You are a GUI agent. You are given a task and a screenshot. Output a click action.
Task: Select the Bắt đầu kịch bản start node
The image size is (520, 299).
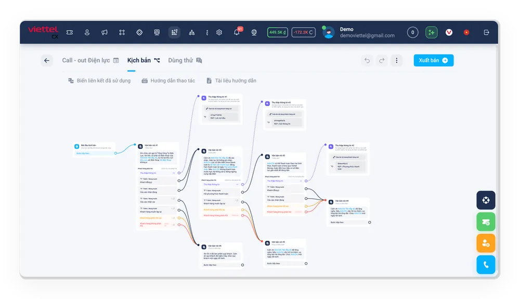94,149
